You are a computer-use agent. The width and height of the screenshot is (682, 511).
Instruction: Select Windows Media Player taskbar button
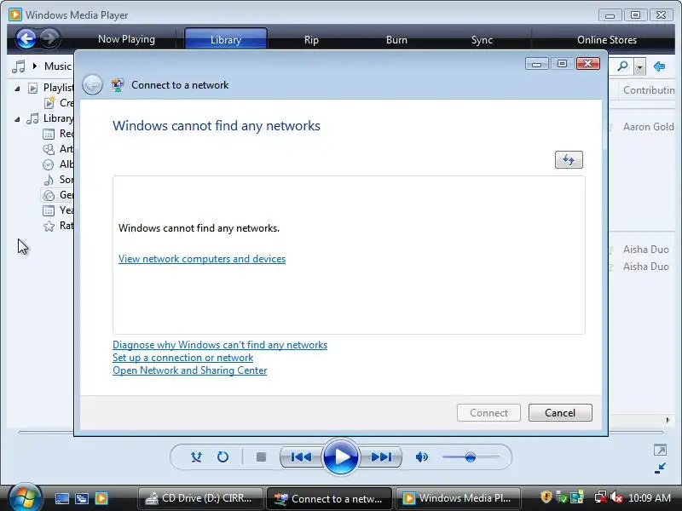tap(459, 498)
